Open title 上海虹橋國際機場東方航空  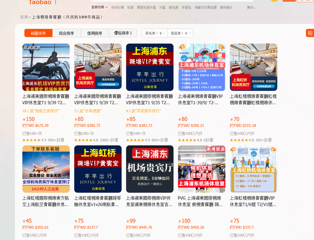46,201
